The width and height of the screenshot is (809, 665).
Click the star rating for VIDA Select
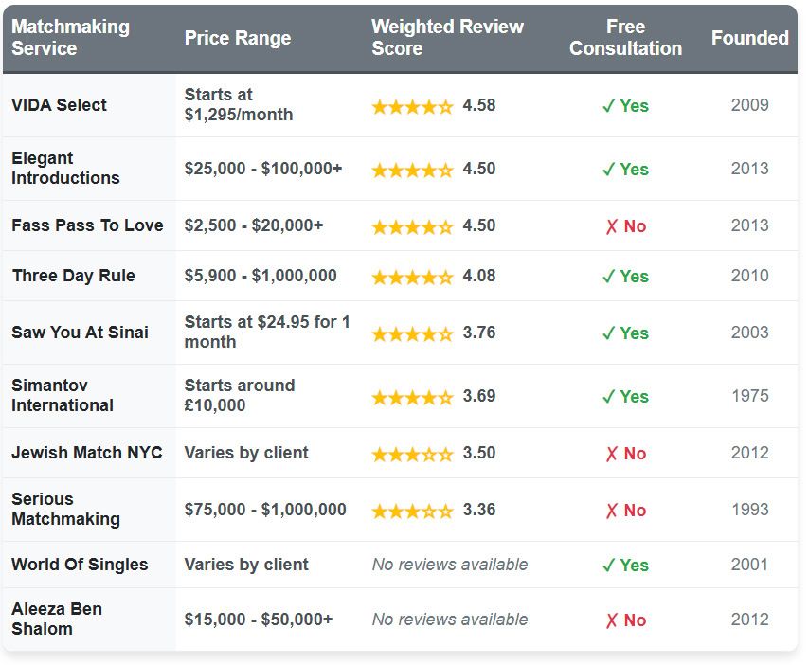pyautogui.click(x=413, y=106)
